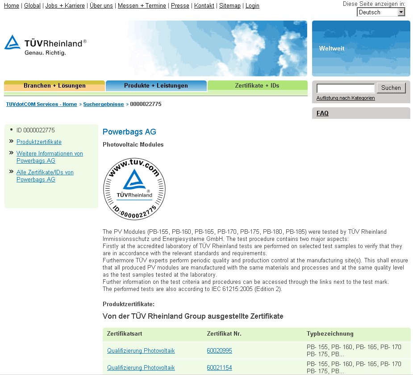
Task: Open the Kontakt page
Action: (x=204, y=5)
